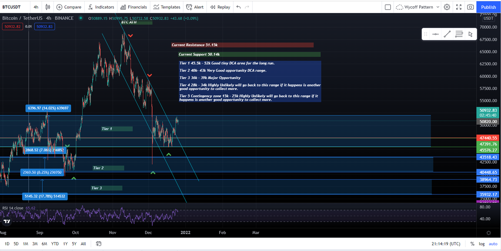501x251 pixels.
Task: Pick the parallel lines drawing tool
Action: click(459, 34)
